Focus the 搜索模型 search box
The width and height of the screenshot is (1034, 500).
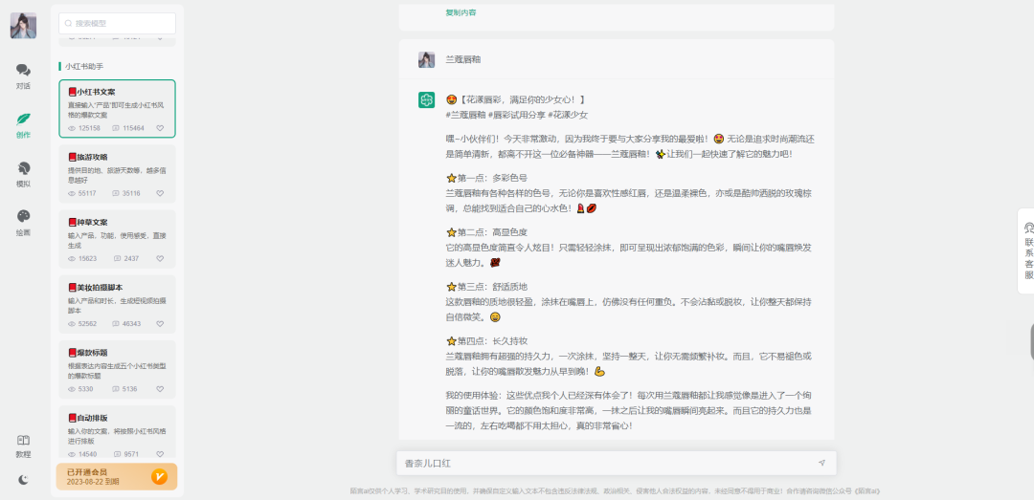[118, 23]
